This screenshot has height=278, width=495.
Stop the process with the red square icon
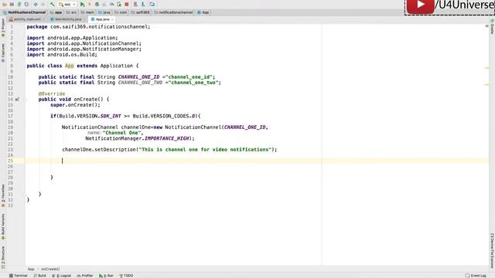click(x=127, y=5)
